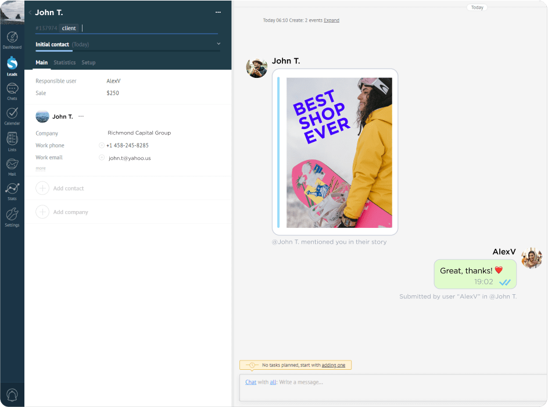
Task: Open Settings in the sidebar
Action: (x=12, y=216)
